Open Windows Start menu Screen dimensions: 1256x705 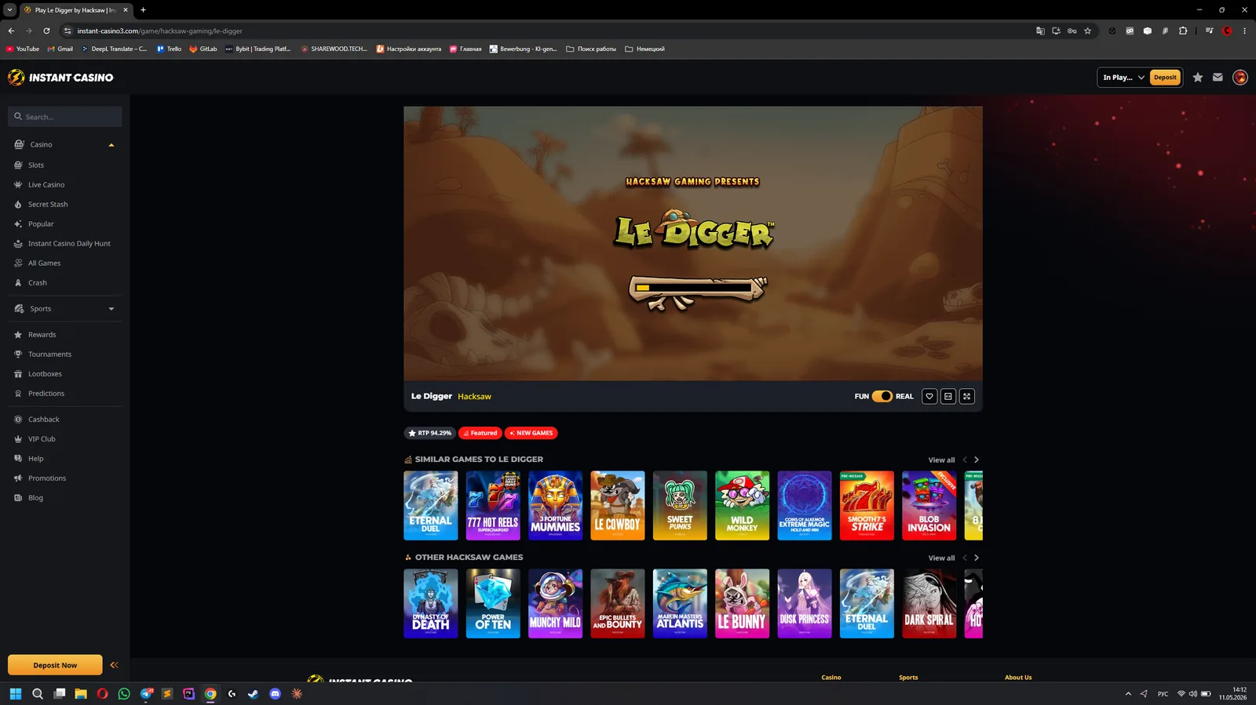pyautogui.click(x=15, y=693)
